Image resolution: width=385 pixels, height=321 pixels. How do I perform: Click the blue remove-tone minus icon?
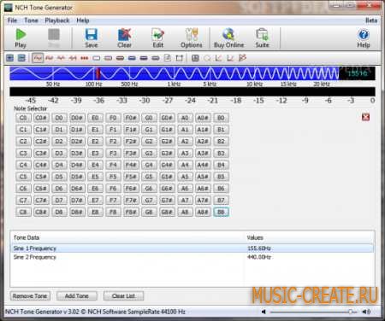click(21, 58)
